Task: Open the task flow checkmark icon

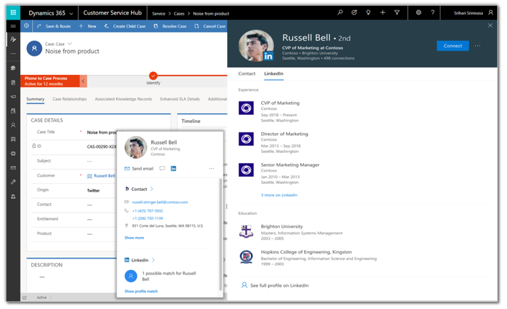Action: (x=354, y=13)
